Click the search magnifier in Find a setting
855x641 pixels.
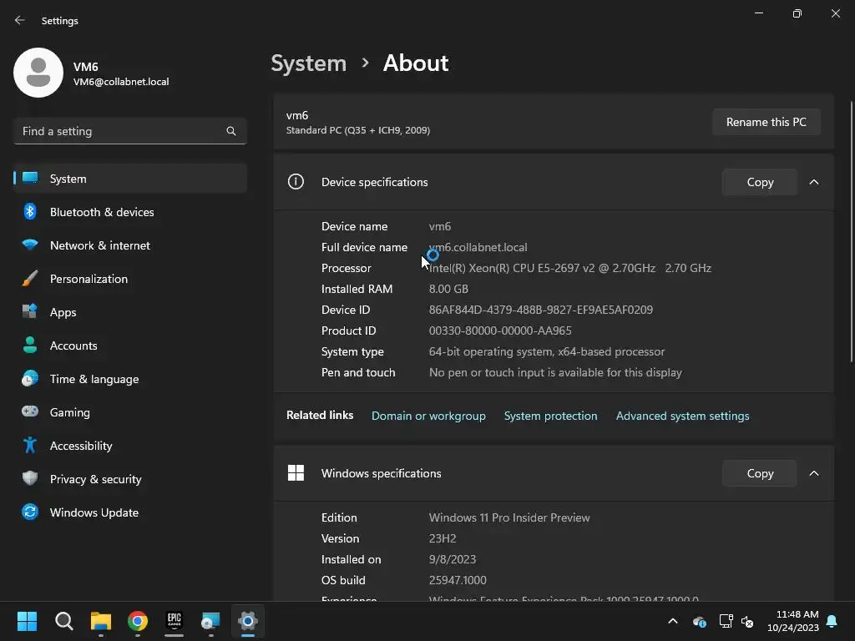231,131
